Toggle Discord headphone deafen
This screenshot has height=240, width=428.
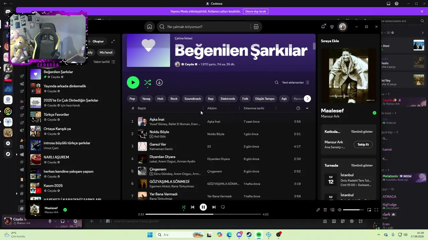click(x=63, y=221)
